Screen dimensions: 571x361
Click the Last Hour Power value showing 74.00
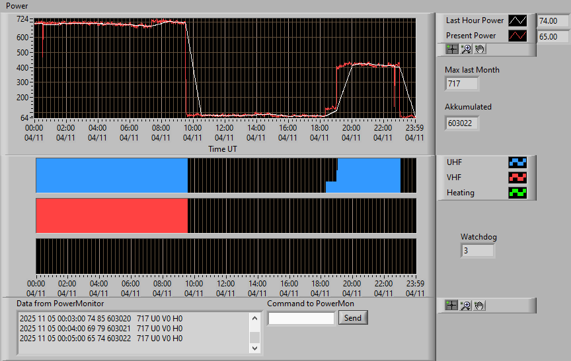pyautogui.click(x=552, y=21)
